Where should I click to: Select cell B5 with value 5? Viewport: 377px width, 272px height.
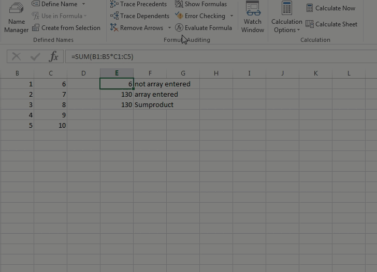tap(17, 125)
